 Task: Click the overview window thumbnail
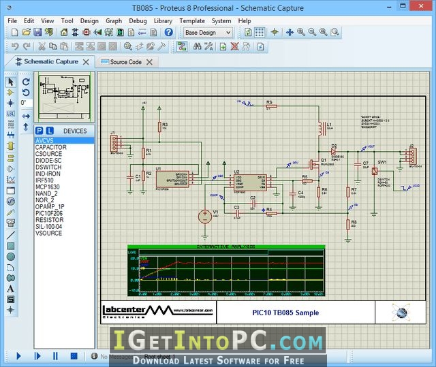pyautogui.click(x=65, y=97)
